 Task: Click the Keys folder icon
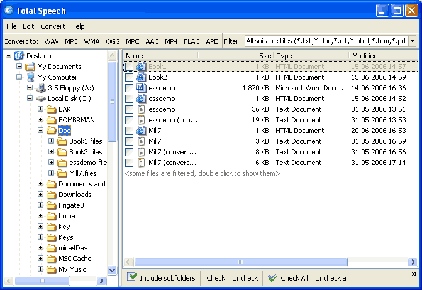pos(51,237)
